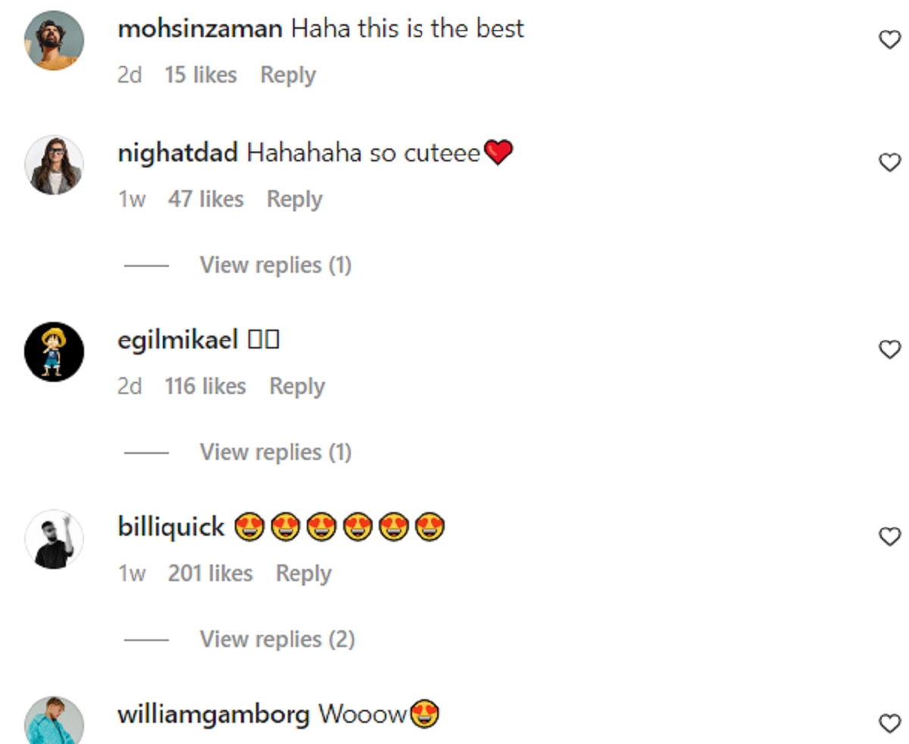The height and width of the screenshot is (744, 909).
Task: Open the mohsinzaman username link
Action: (x=200, y=29)
